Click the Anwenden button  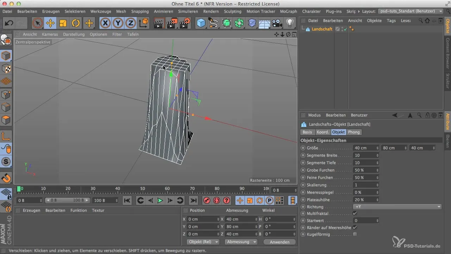pos(279,242)
